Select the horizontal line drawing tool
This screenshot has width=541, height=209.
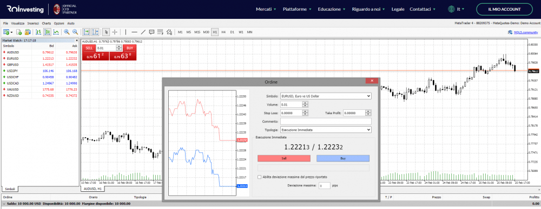coord(135,32)
